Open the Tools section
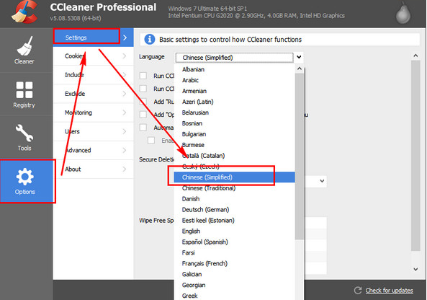This screenshot has width=427, height=300. point(24,138)
